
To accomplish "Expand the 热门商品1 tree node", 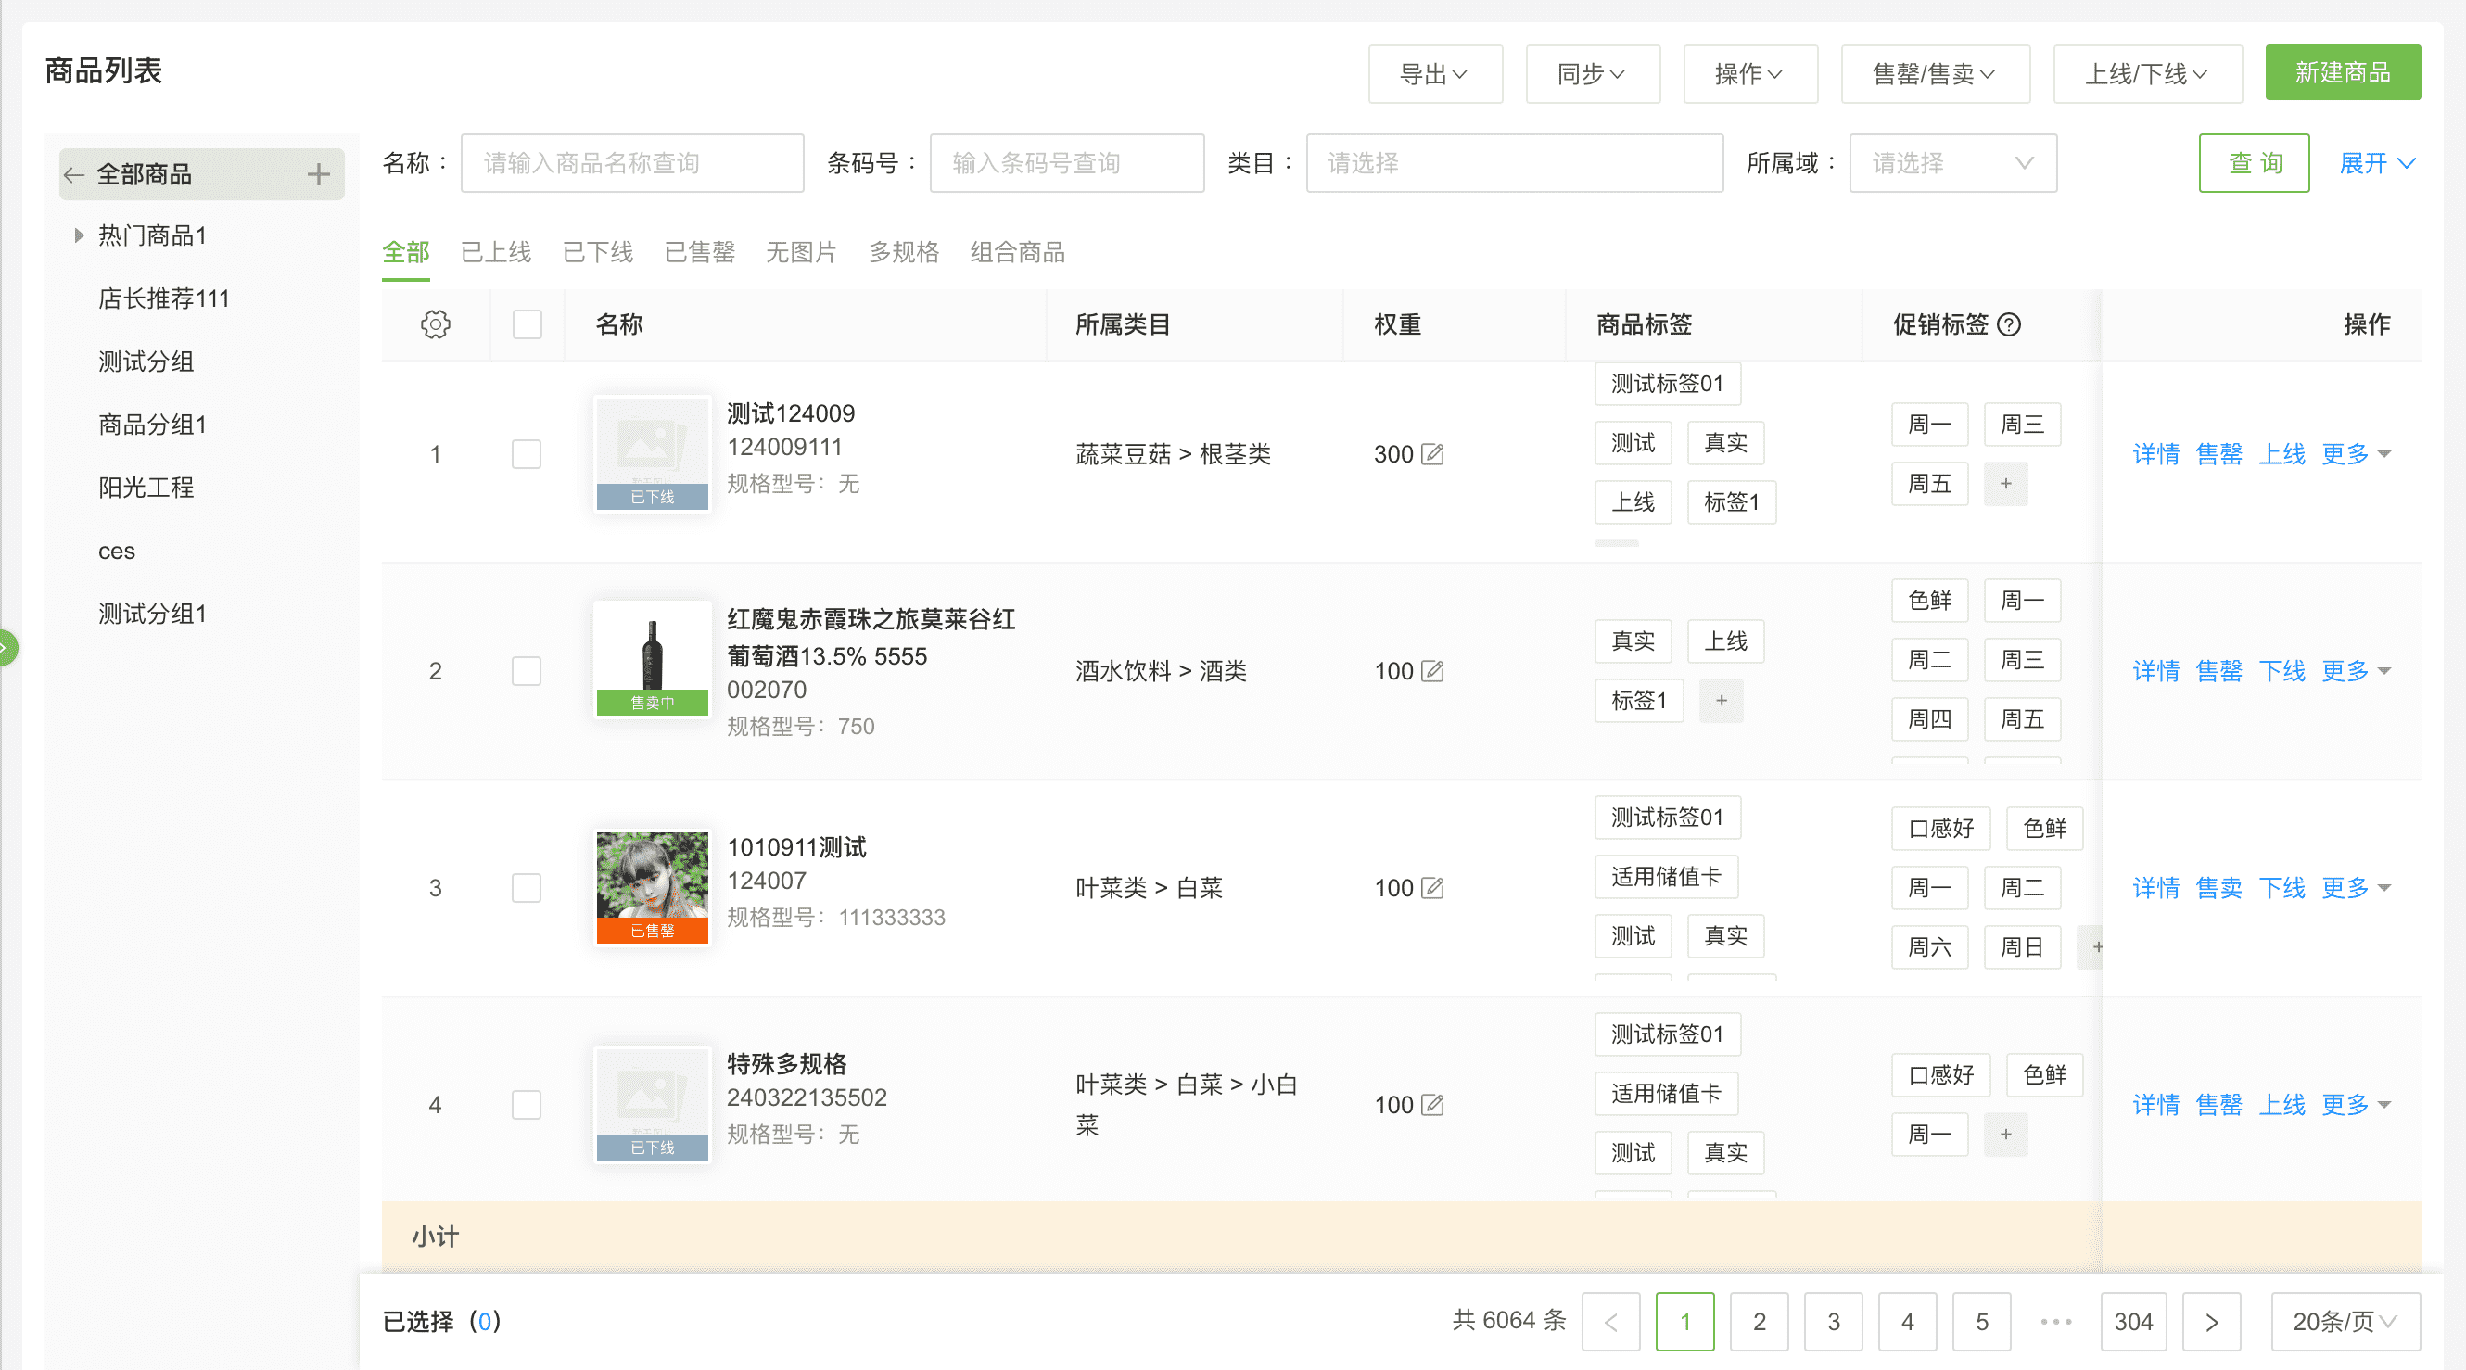I will 79,235.
